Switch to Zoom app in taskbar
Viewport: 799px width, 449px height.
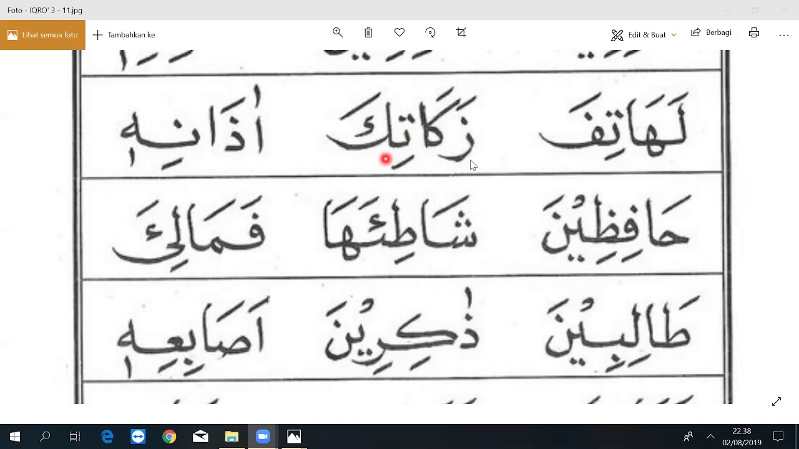[263, 437]
